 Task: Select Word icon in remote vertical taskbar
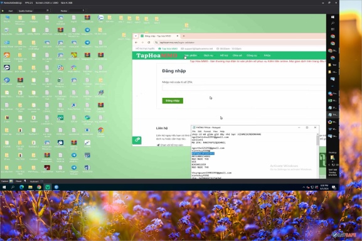330,129
